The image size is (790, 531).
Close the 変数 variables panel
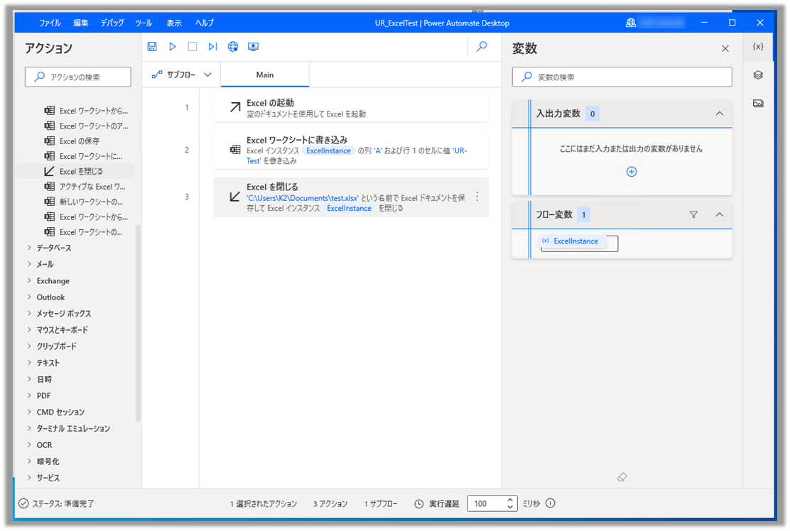coord(725,48)
